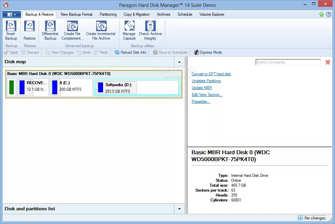Image resolution: width=335 pixels, height=224 pixels.
Task: Open Edit/View Sectors link
Action: coord(207,95)
